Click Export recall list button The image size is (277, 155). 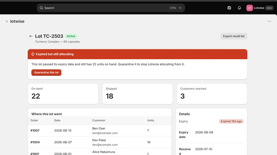(x=234, y=36)
